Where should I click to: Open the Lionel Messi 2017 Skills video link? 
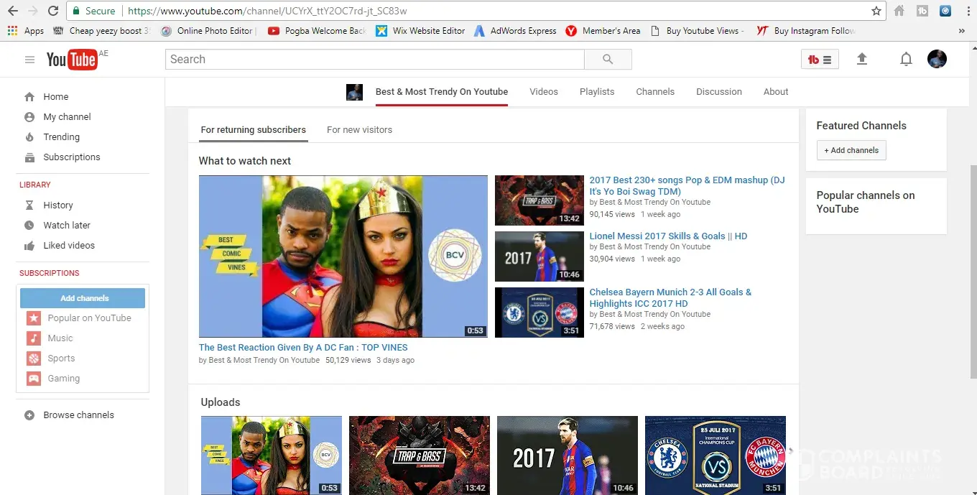668,236
